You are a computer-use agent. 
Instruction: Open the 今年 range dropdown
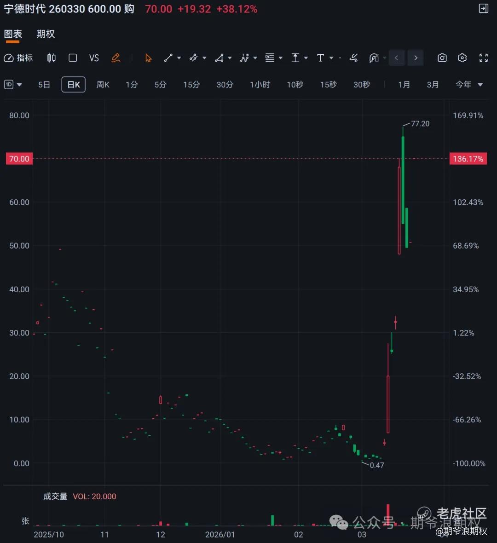pos(469,85)
